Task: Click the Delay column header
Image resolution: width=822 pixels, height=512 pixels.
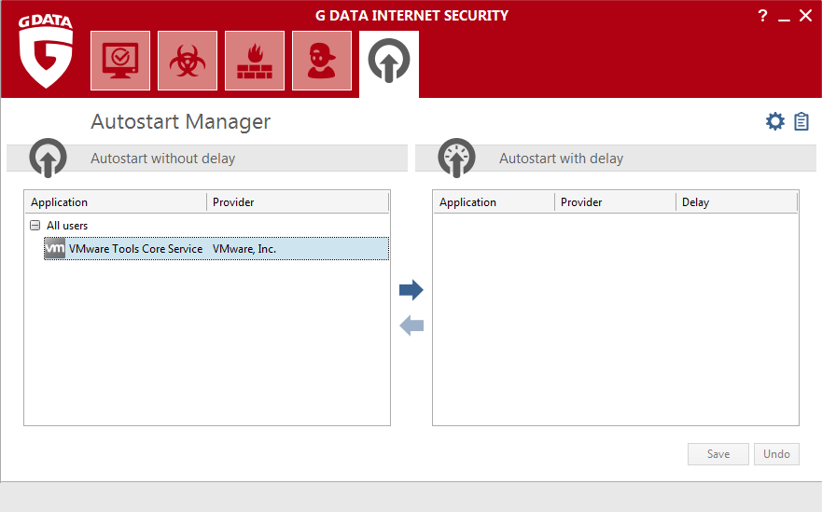Action: tap(735, 202)
